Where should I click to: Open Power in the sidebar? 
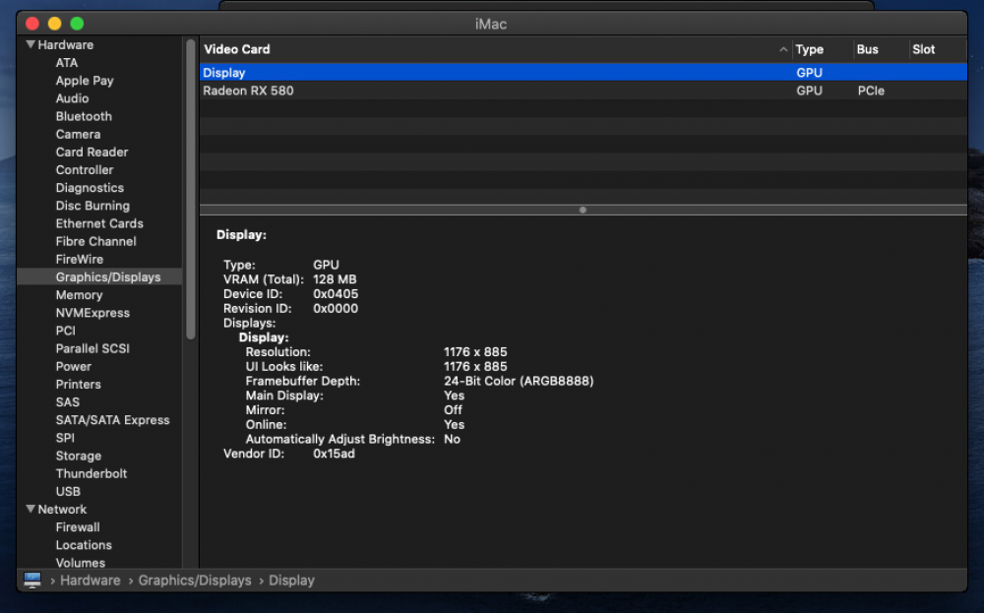tap(74, 366)
